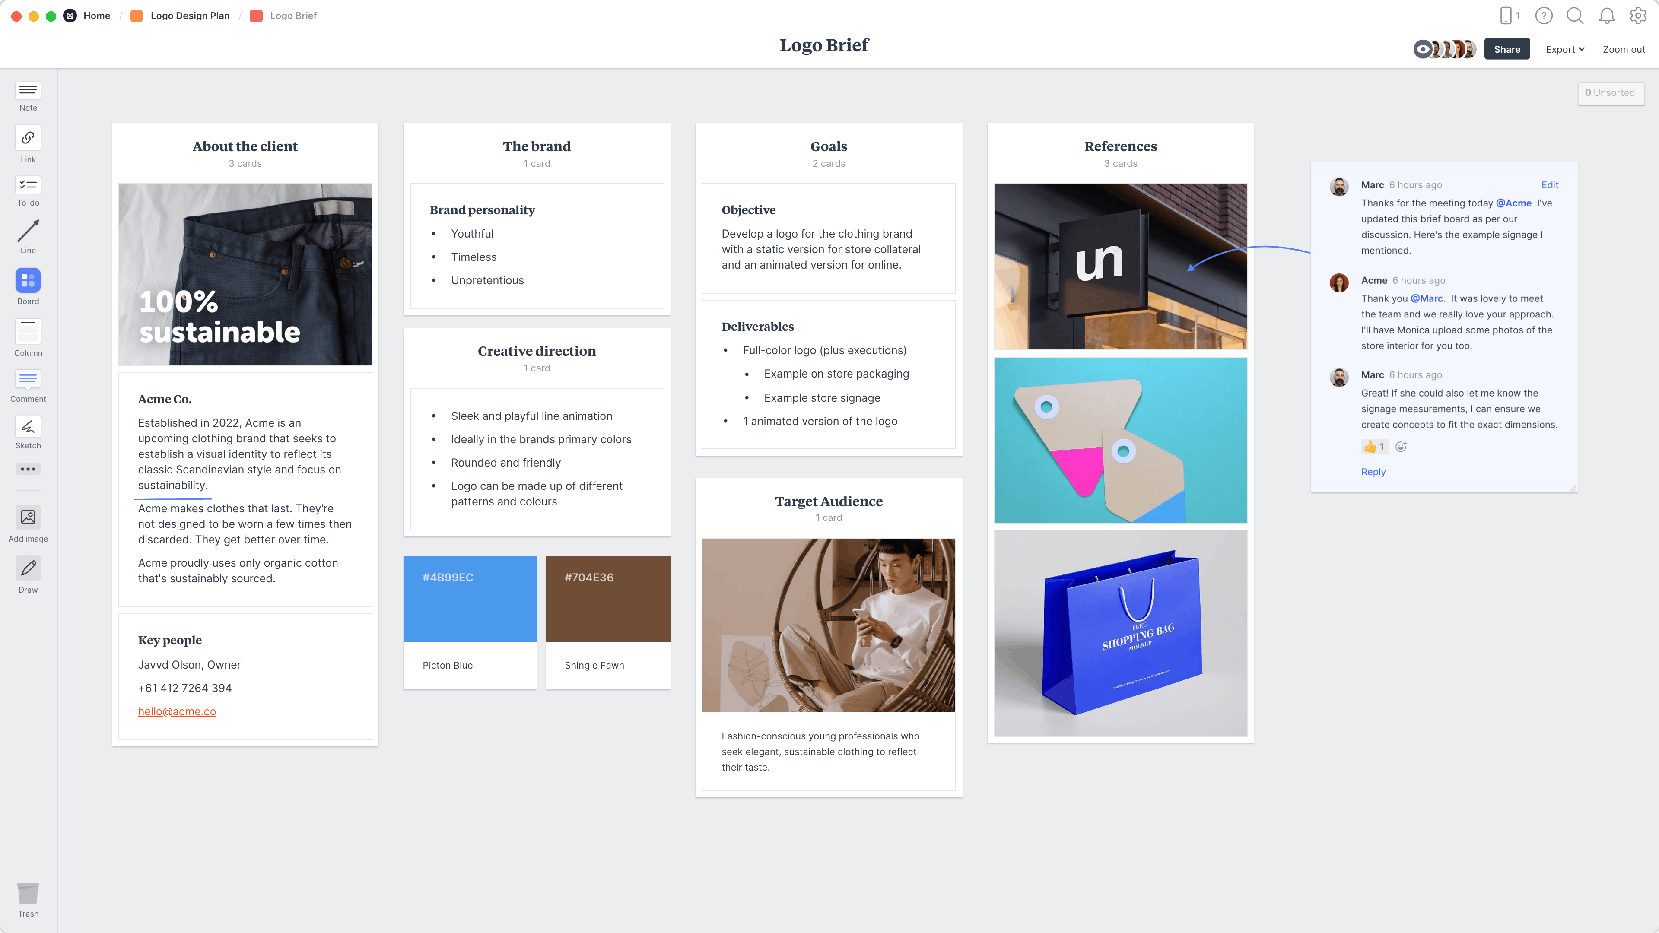Image resolution: width=1659 pixels, height=933 pixels.
Task: Click the hello@acme.co email link
Action: (177, 711)
